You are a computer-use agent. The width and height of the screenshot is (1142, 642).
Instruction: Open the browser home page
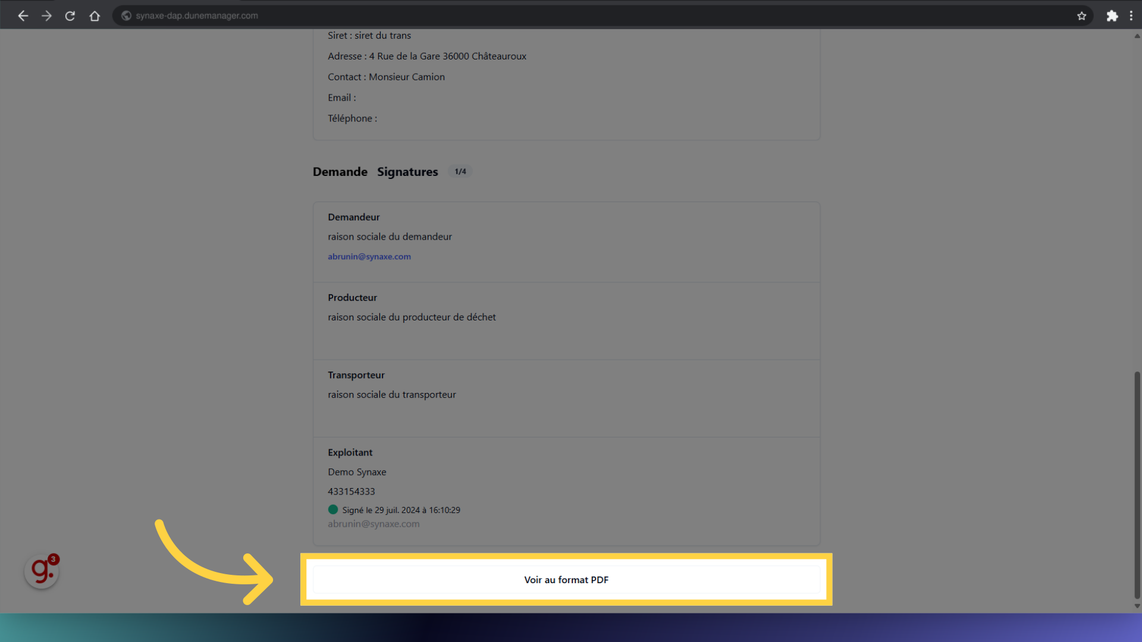(x=95, y=15)
